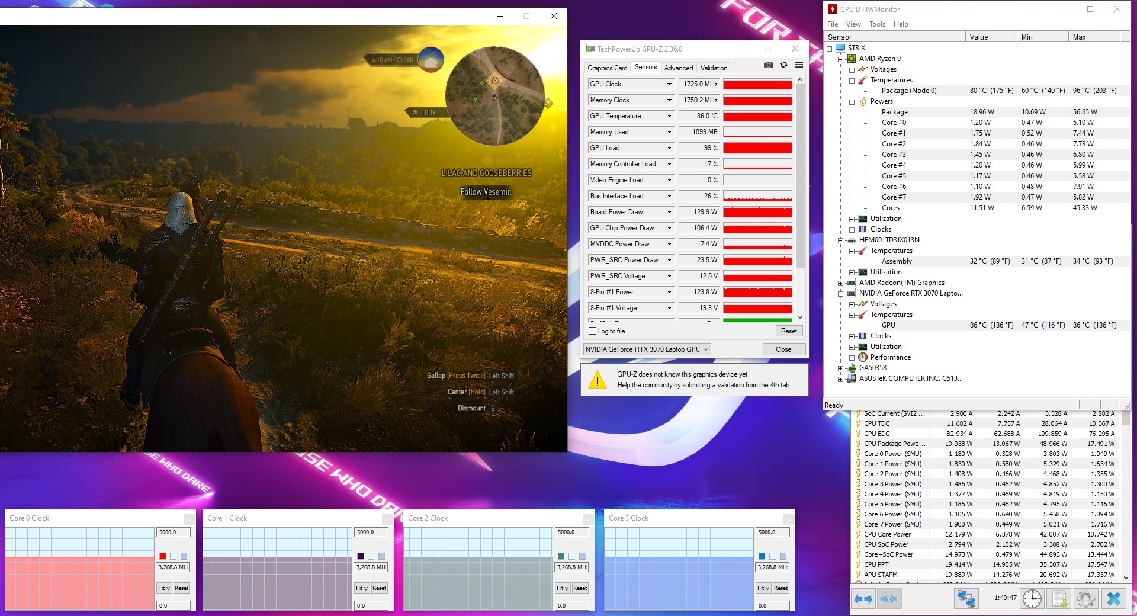Open the HWMonitor File menu
Image resolution: width=1137 pixels, height=616 pixels.
point(833,24)
